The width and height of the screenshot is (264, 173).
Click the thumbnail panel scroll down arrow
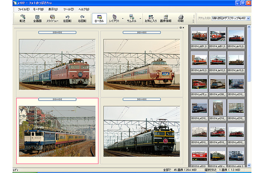249,165
